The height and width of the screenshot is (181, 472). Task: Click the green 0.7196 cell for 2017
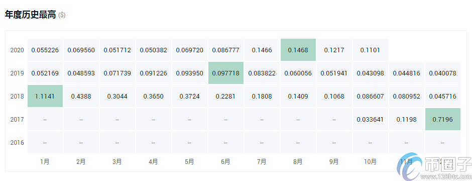pos(443,119)
